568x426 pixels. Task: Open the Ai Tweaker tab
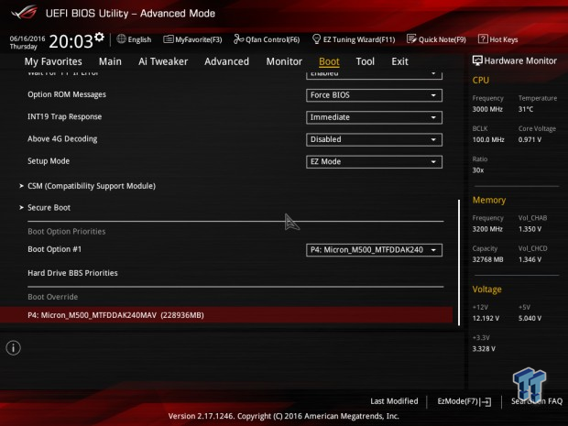163,61
